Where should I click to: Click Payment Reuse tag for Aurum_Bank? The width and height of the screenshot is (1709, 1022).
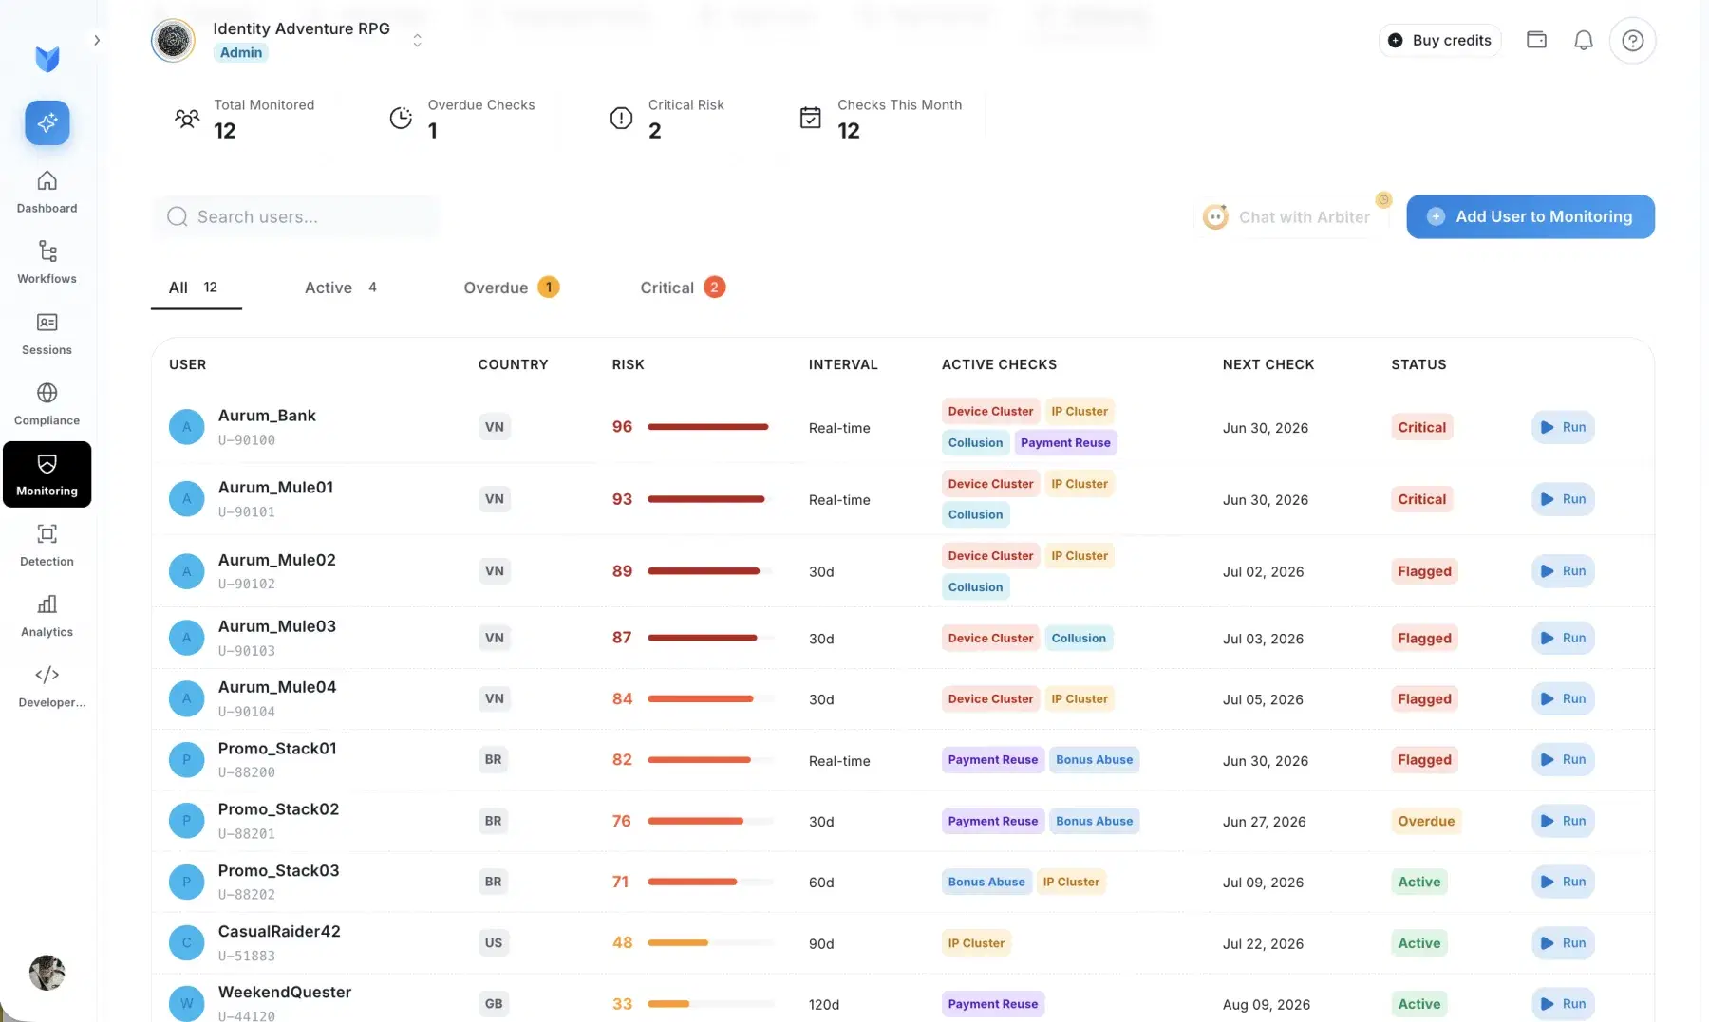tap(1065, 443)
